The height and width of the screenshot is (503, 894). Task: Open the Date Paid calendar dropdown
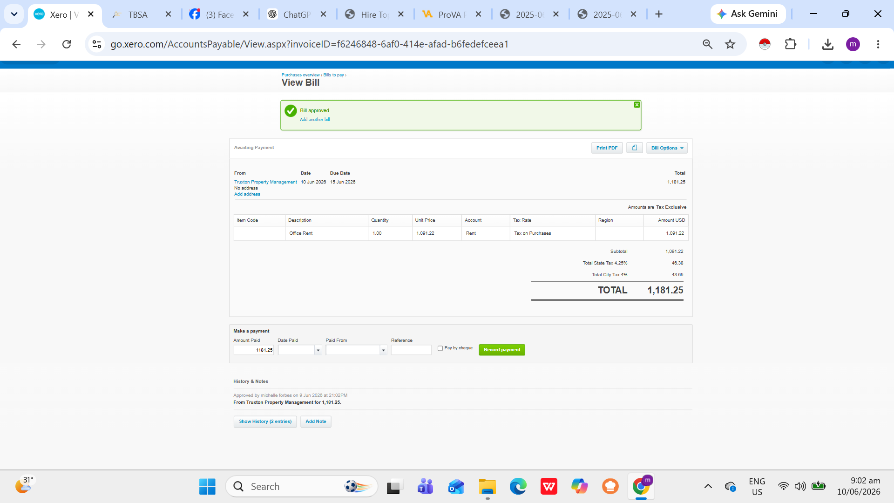click(x=318, y=350)
